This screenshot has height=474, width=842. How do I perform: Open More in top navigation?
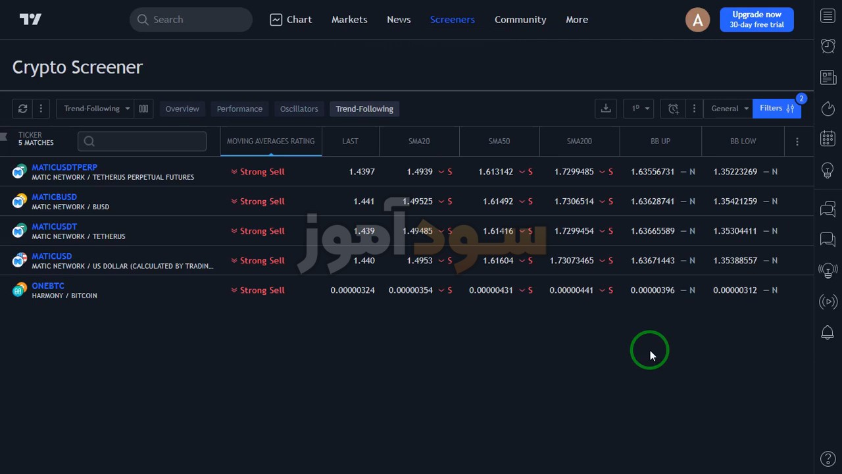tap(577, 20)
